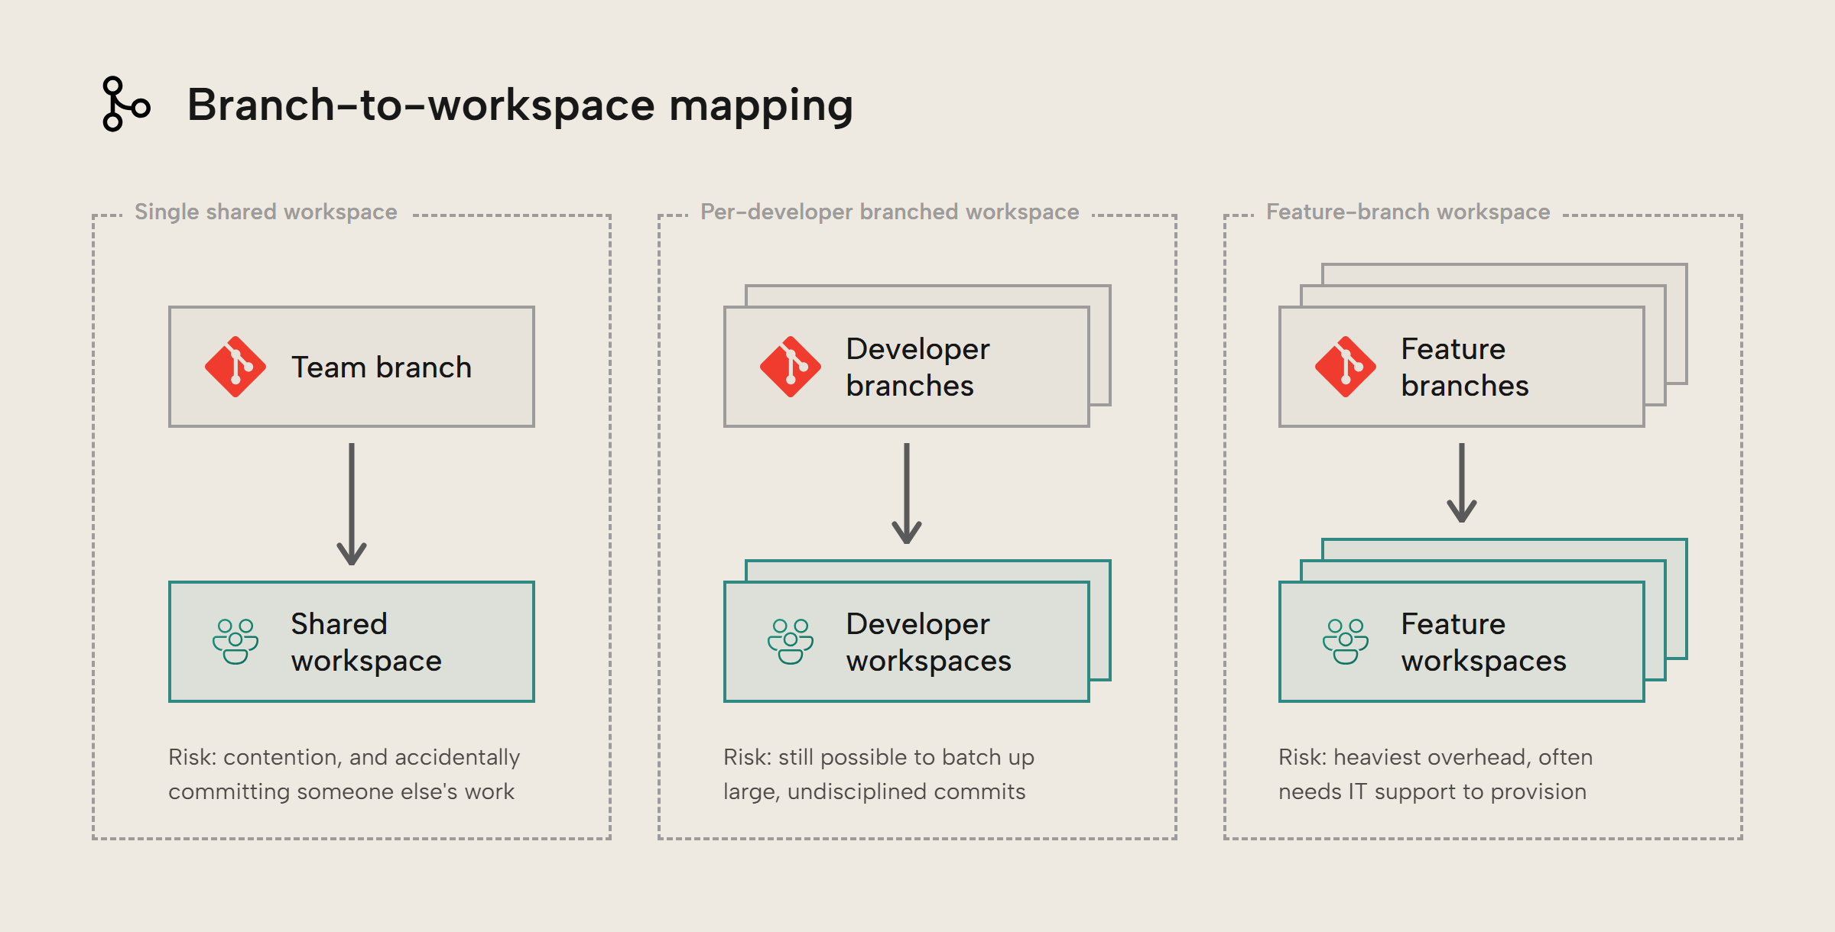Click the people icon in the Feature workspaces box
The image size is (1835, 932).
coord(1346,642)
